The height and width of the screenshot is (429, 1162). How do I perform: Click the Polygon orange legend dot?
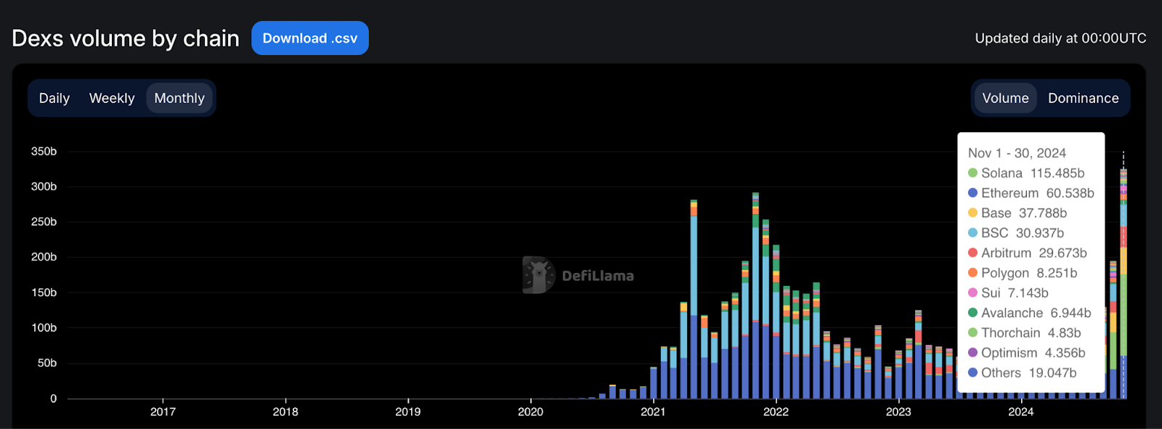click(x=972, y=273)
